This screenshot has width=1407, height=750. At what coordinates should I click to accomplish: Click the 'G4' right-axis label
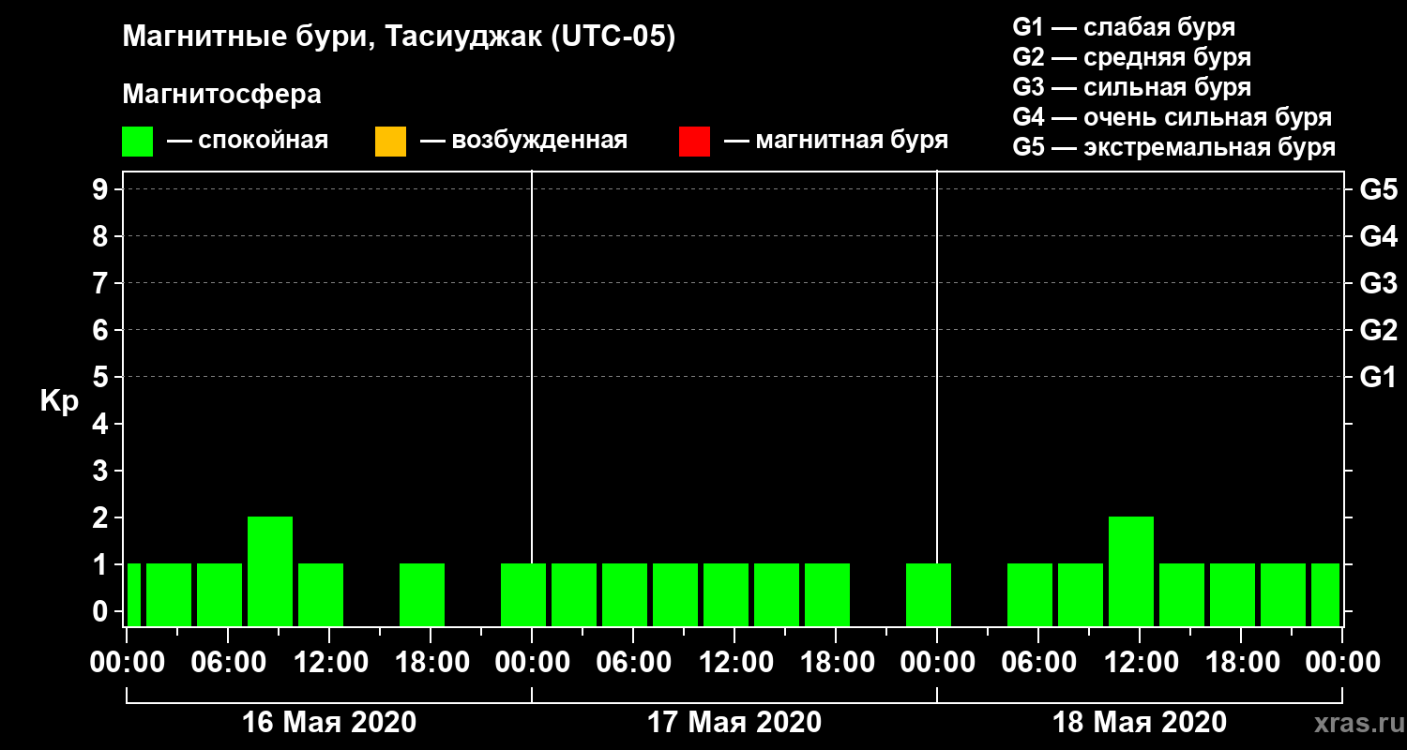point(1379,236)
